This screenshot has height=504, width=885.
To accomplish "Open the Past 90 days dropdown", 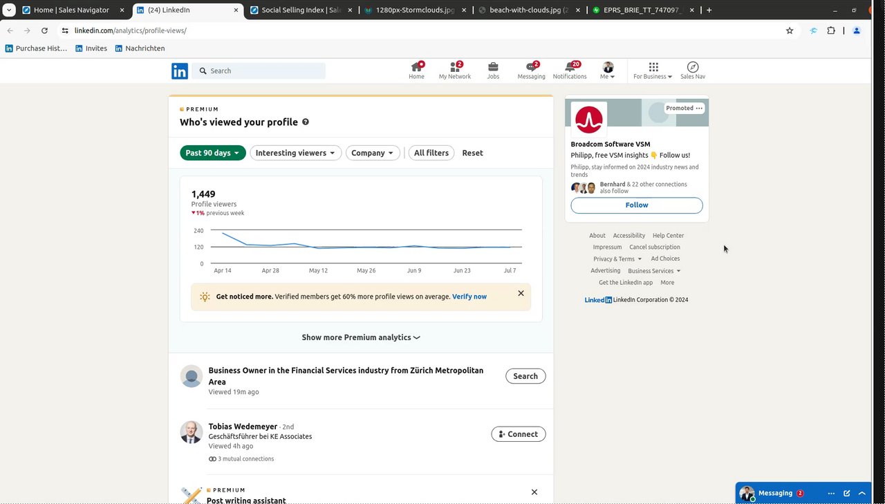I will [x=213, y=153].
